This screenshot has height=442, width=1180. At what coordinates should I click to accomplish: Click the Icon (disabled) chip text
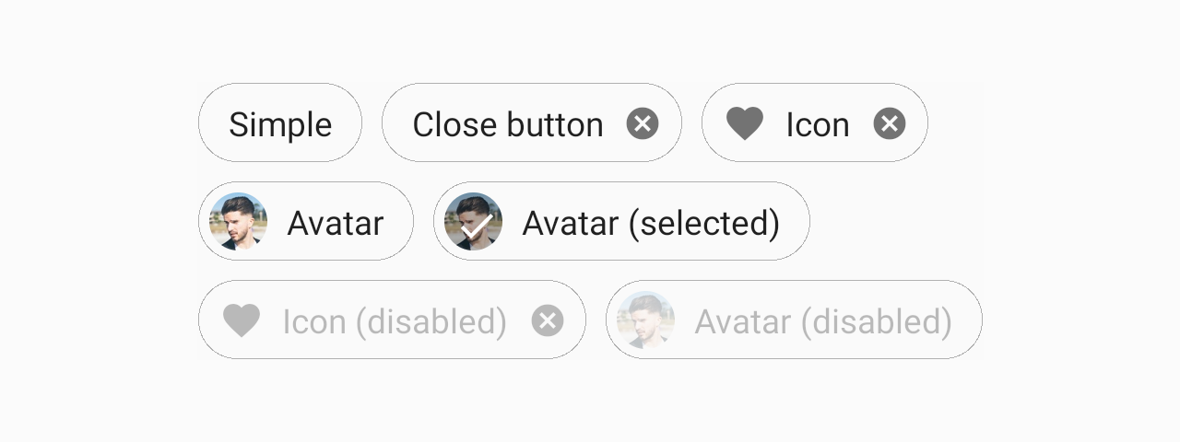tap(395, 321)
